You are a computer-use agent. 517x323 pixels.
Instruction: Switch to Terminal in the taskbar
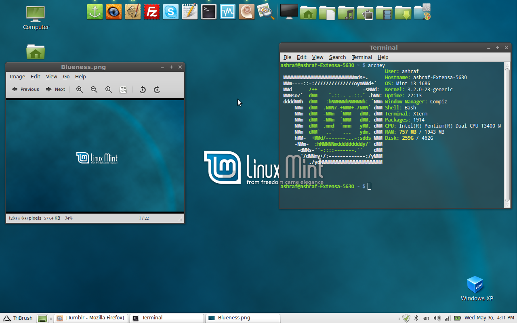click(167, 318)
